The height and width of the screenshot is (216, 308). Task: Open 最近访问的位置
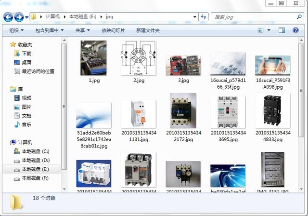click(x=38, y=71)
